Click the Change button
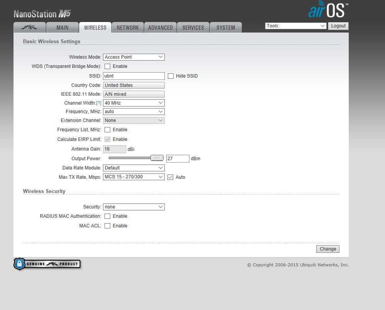Viewport: 385px width, 310px height. coord(328,249)
